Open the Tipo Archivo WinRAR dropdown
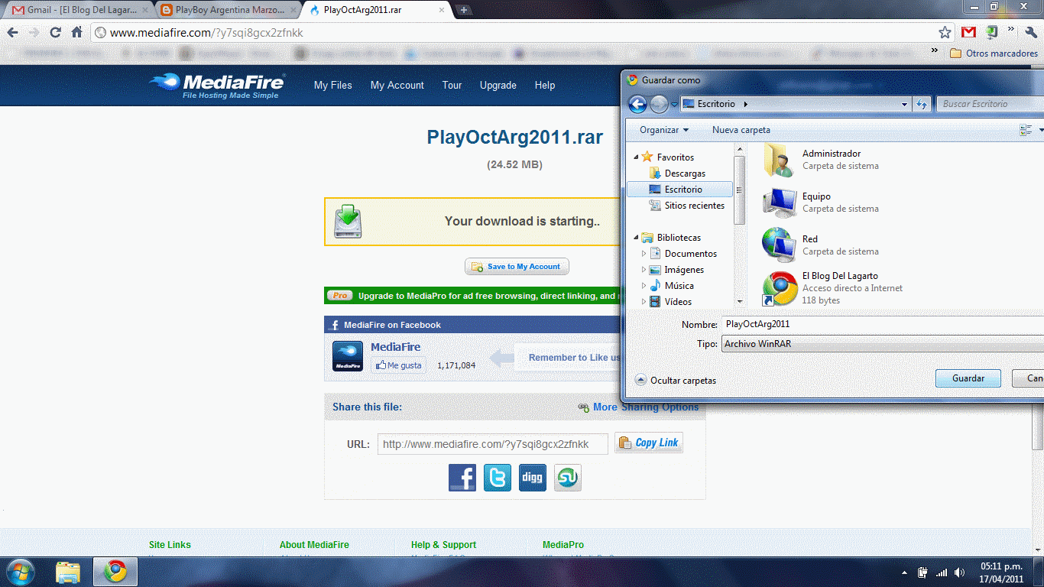 click(x=883, y=344)
